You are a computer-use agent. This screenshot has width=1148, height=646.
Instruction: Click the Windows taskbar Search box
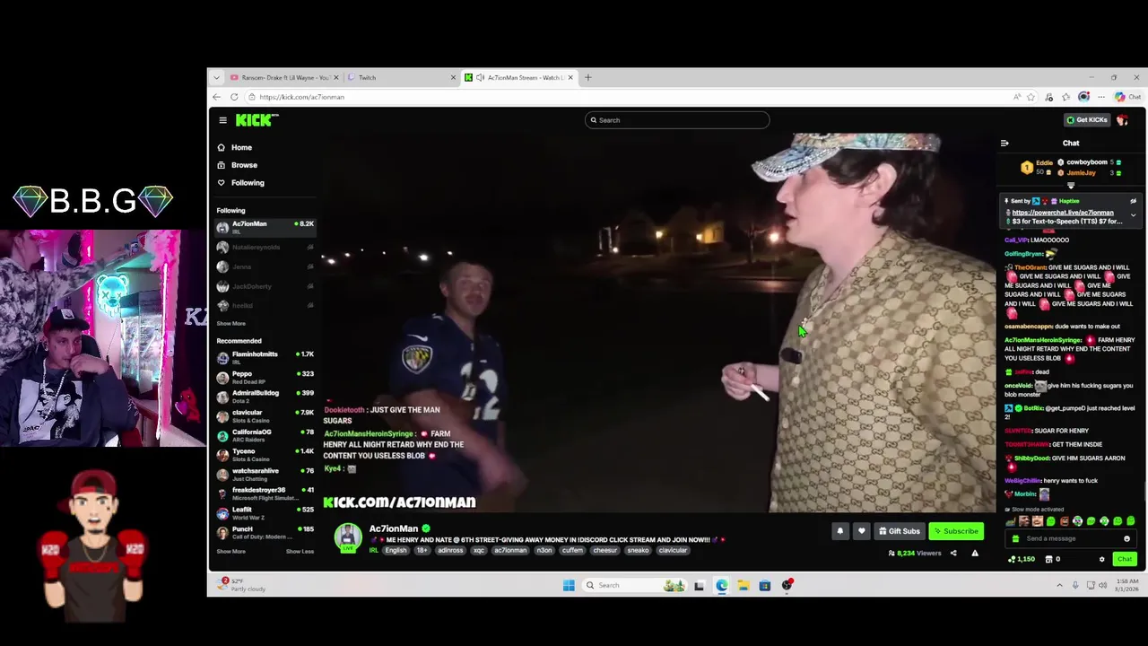click(634, 585)
